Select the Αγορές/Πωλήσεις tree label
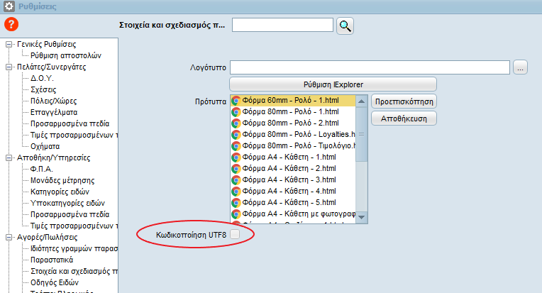 (48, 238)
